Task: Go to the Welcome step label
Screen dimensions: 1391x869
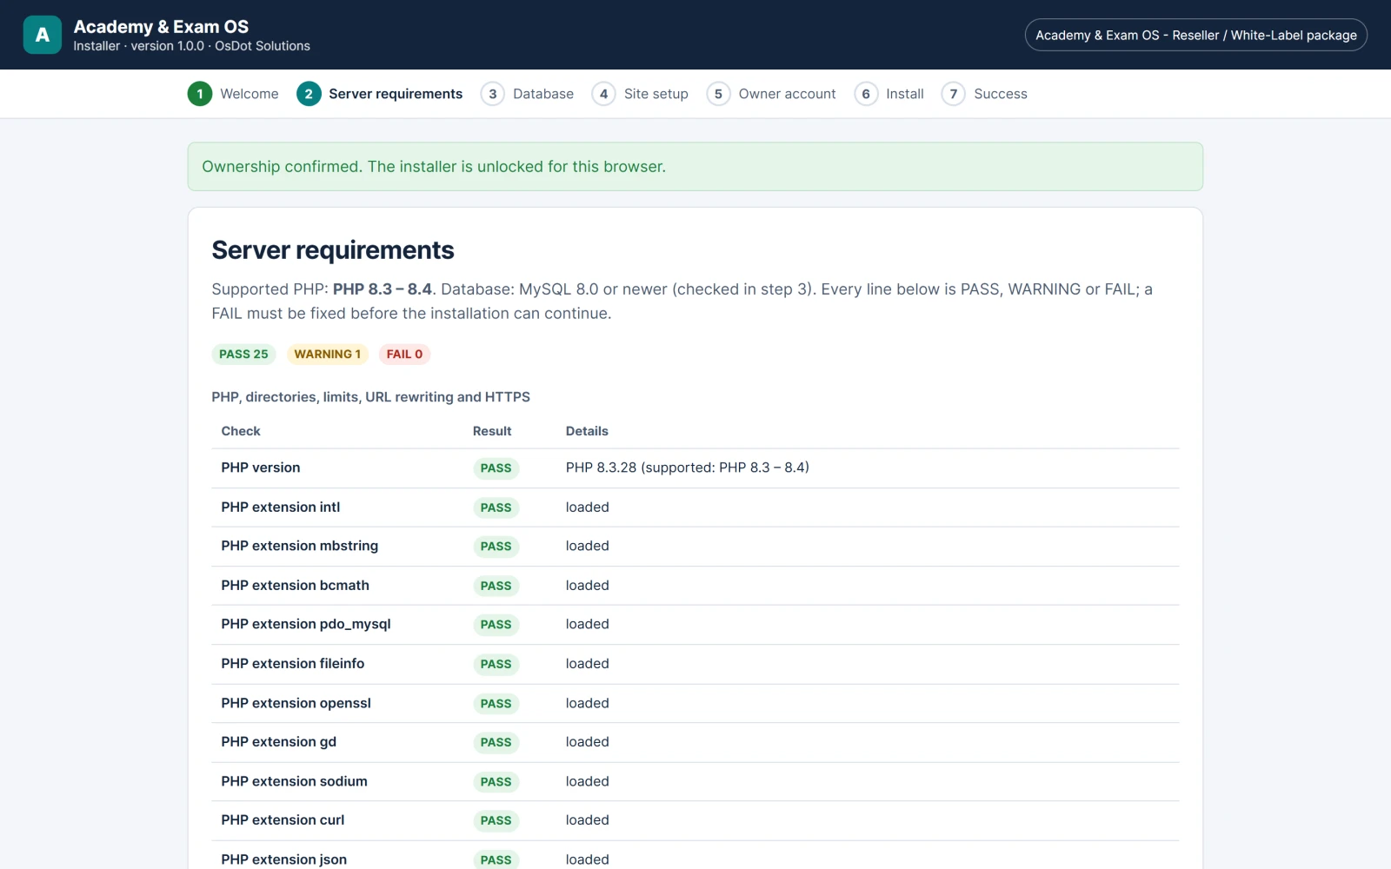Action: 250,94
